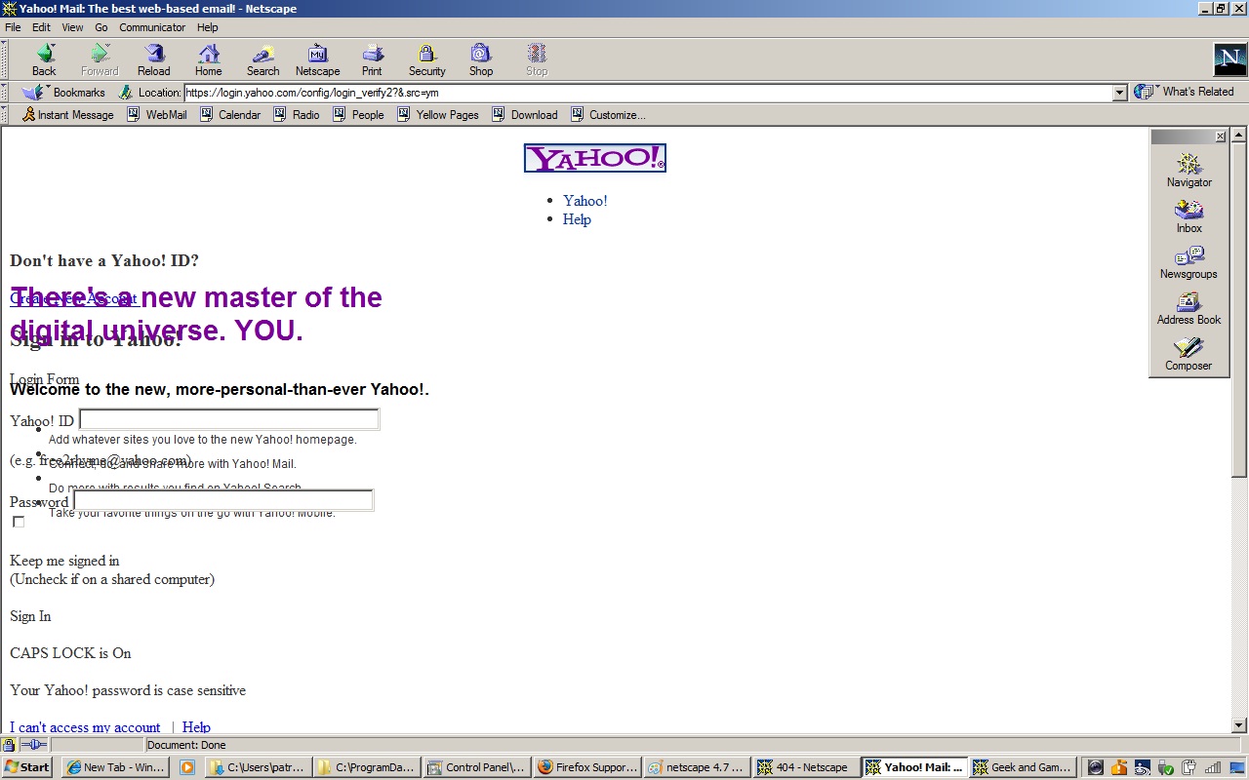This screenshot has height=780, width=1249.
Task: Click the Instant Message personal toolbar item
Action: click(67, 115)
